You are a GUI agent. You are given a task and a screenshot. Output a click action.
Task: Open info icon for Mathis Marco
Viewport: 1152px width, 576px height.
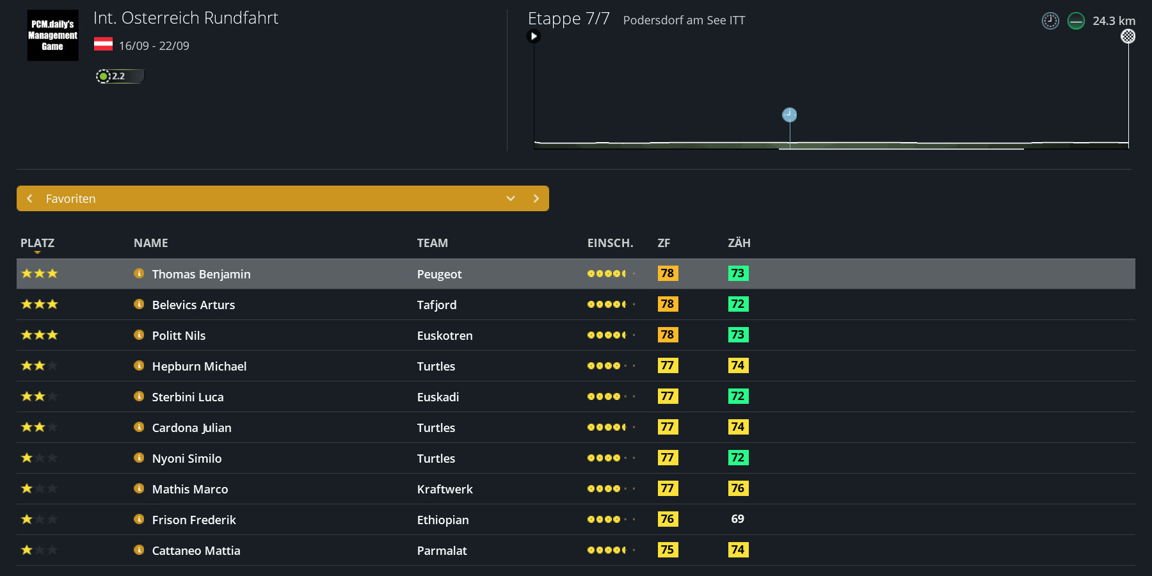click(139, 488)
